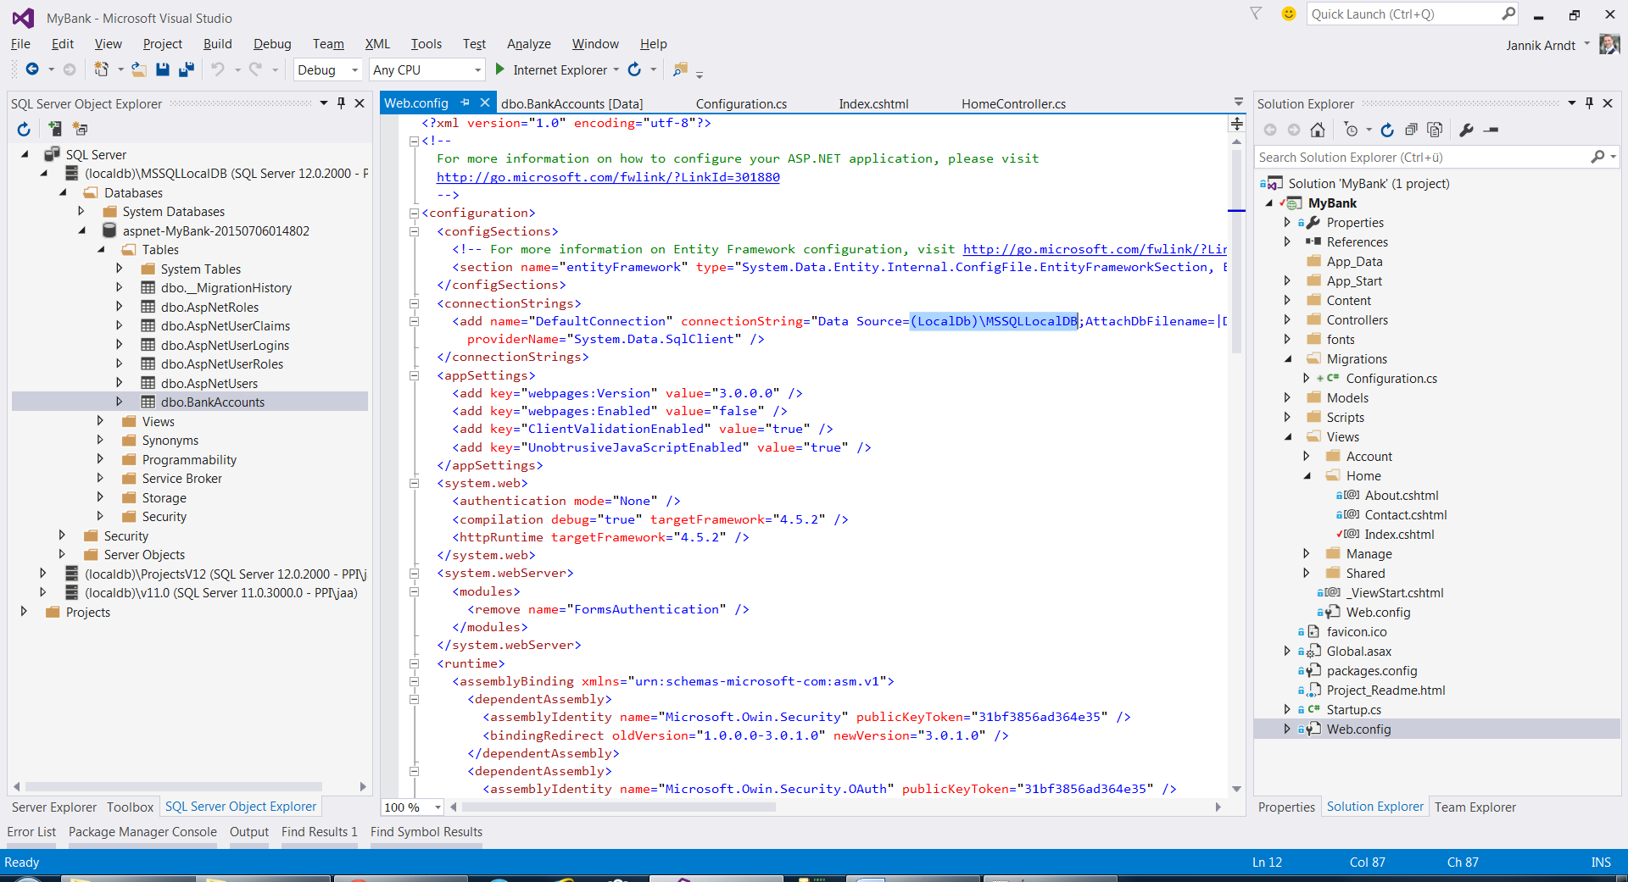This screenshot has width=1628, height=882.
Task: Open Properties via the wrench icon
Action: [x=1467, y=130]
